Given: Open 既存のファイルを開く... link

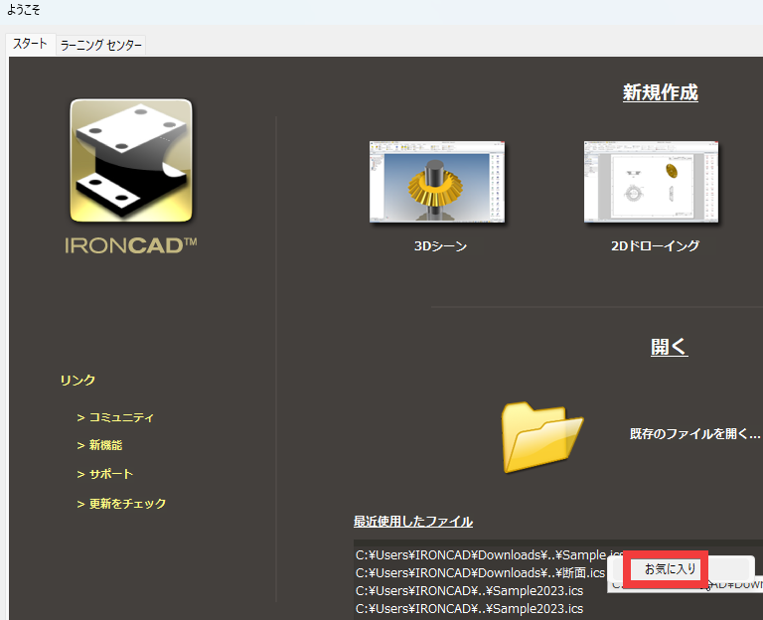Looking at the screenshot, I should 694,433.
